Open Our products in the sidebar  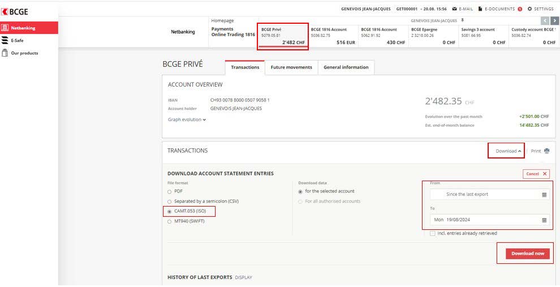(24, 53)
